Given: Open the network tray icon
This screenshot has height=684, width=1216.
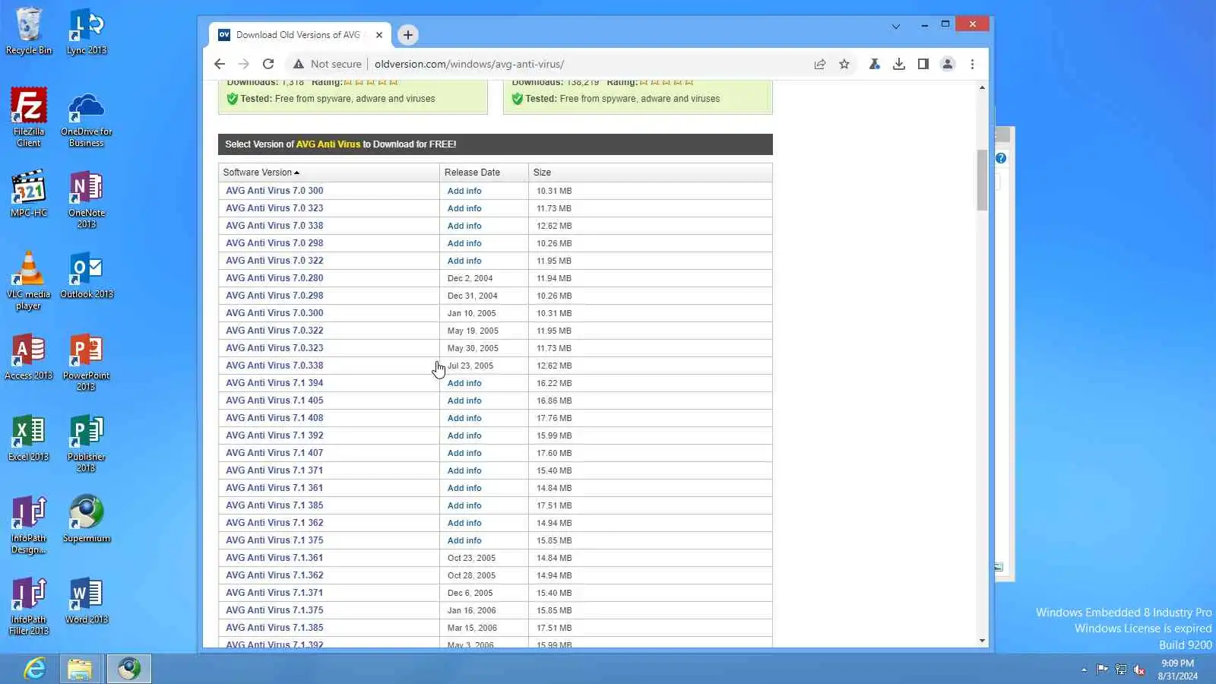Looking at the screenshot, I should [x=1120, y=670].
